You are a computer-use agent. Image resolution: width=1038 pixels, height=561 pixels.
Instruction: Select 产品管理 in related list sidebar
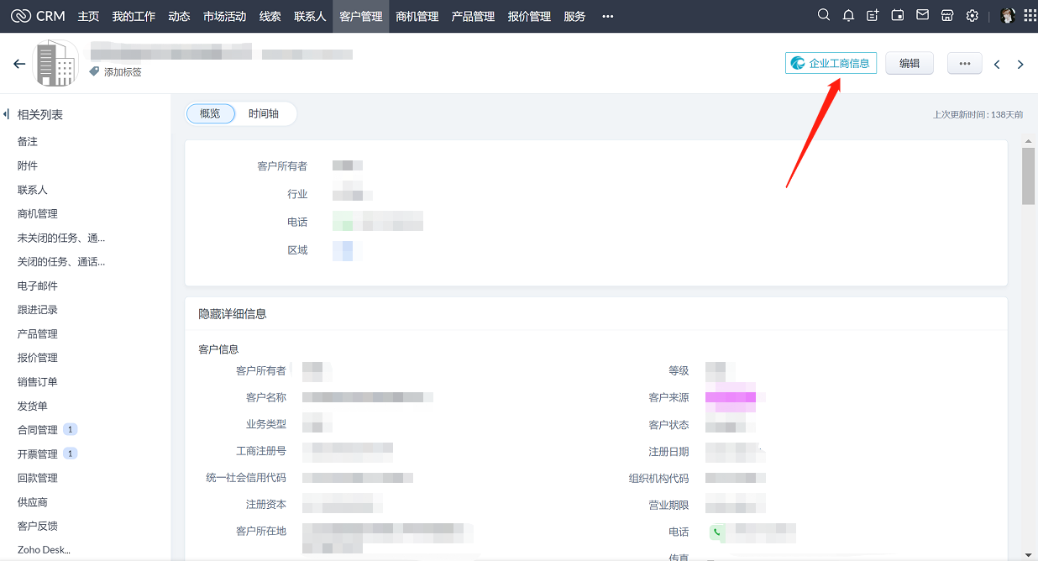tap(38, 333)
